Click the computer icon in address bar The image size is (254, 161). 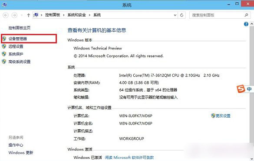pos(36,15)
